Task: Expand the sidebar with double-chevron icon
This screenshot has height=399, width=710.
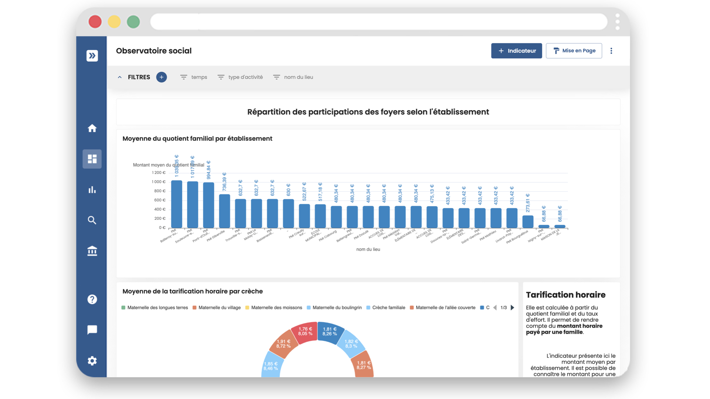Action: pos(92,56)
